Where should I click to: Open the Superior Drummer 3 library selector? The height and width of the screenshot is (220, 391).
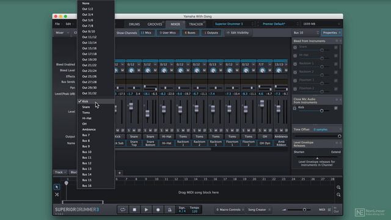click(234, 24)
